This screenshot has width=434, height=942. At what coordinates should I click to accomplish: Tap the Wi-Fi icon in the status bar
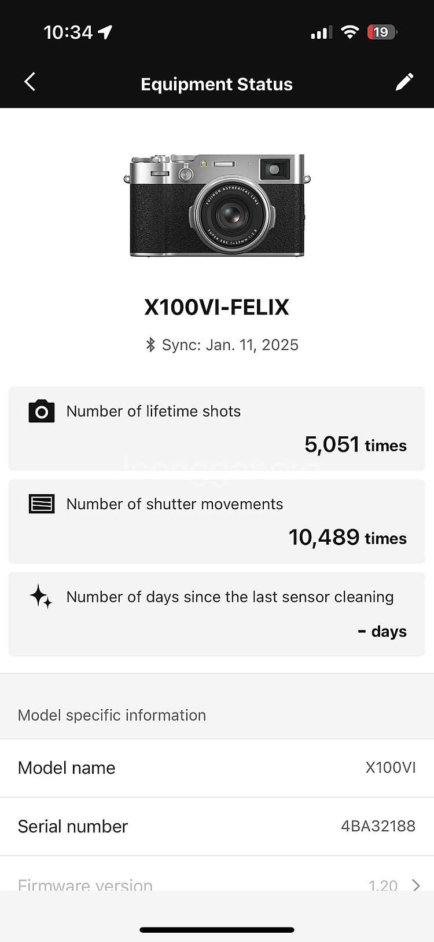coord(350,32)
